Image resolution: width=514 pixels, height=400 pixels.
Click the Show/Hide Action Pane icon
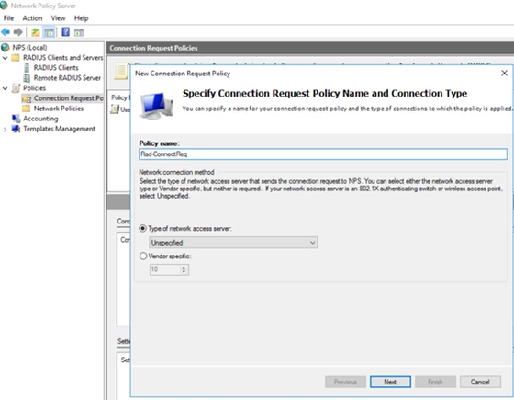pyautogui.click(x=79, y=32)
